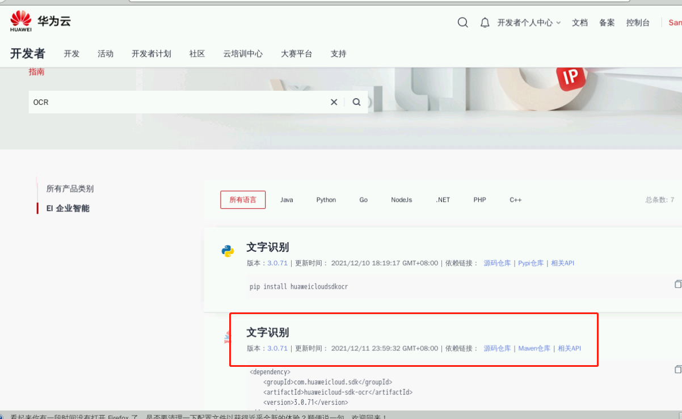682x419 pixels.
Task: Click the 总条数: 7 count text
Action: click(x=660, y=200)
